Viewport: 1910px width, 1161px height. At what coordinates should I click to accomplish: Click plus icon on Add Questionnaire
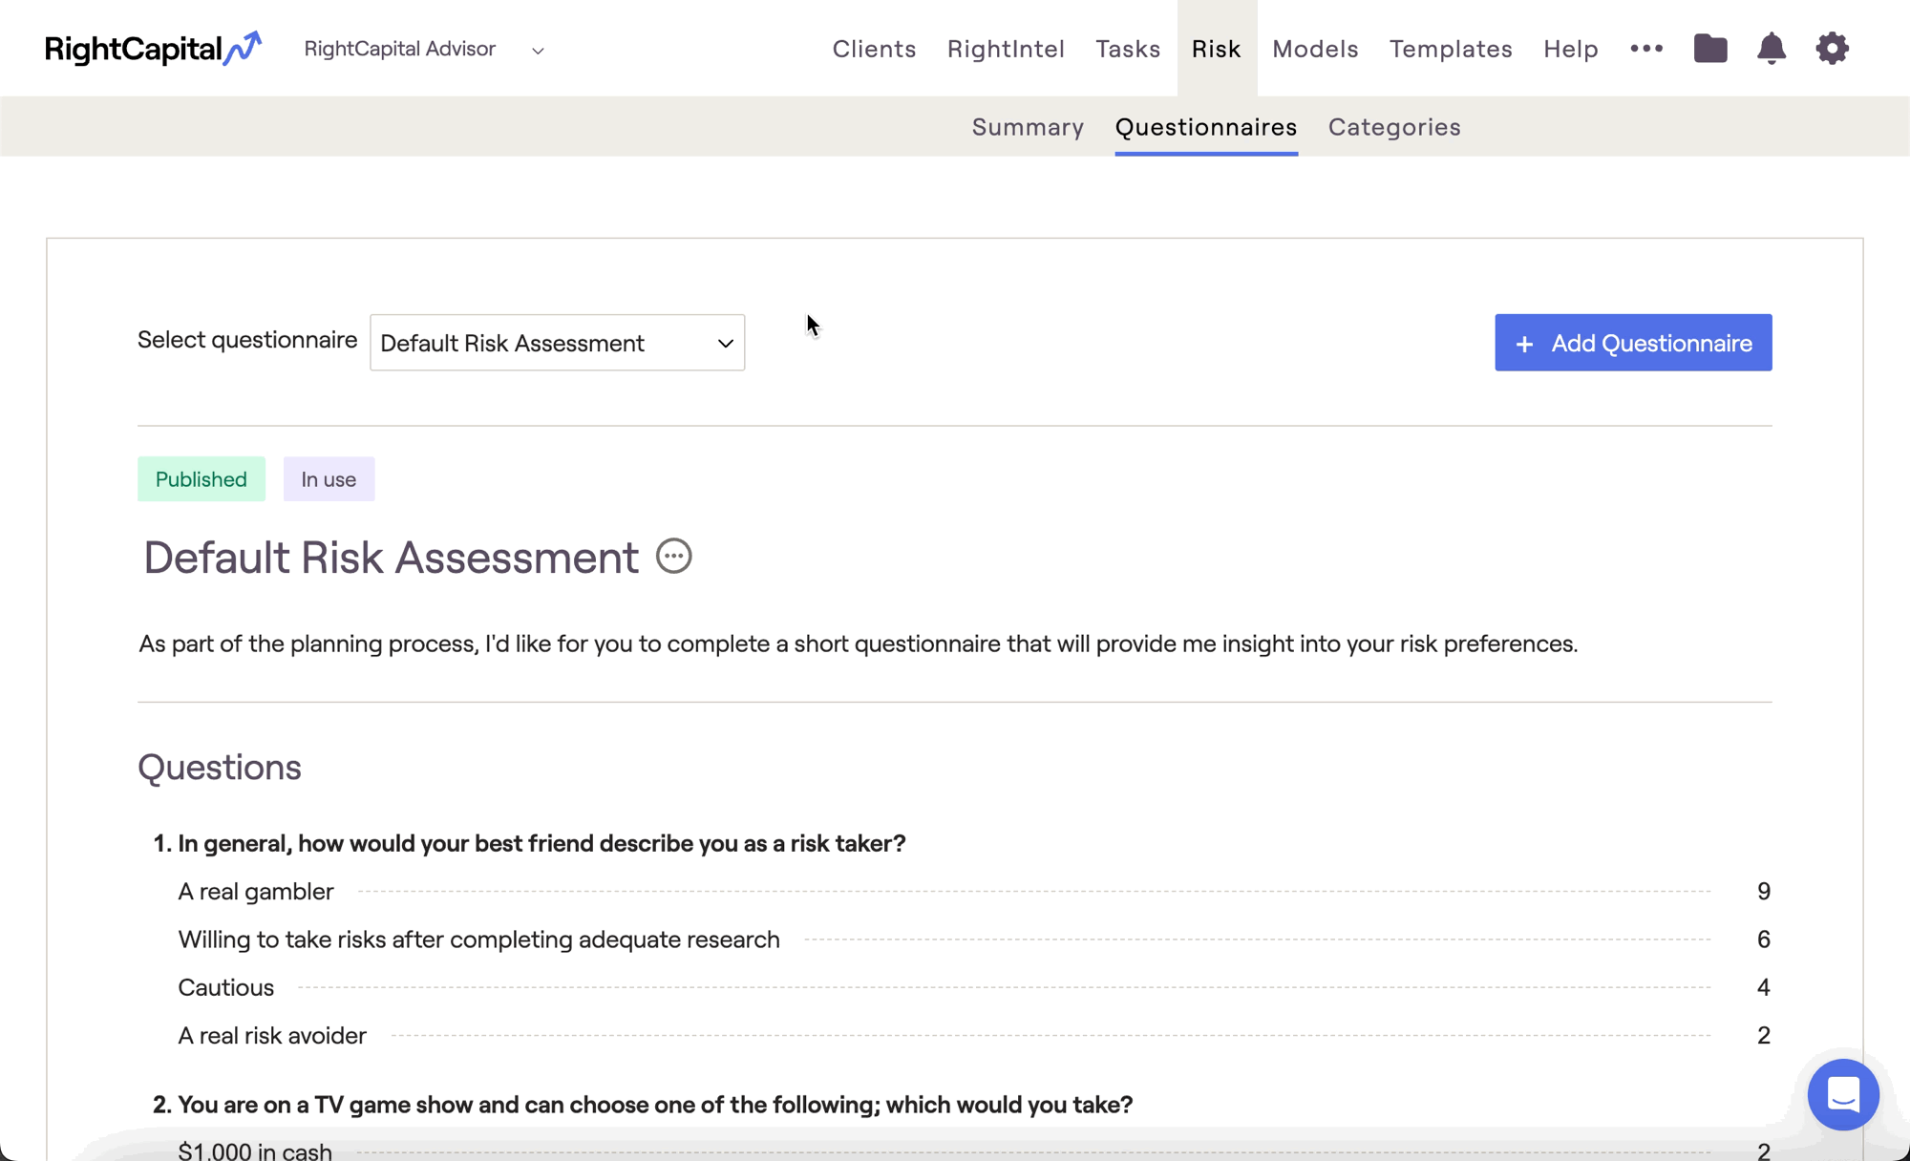pos(1524,344)
